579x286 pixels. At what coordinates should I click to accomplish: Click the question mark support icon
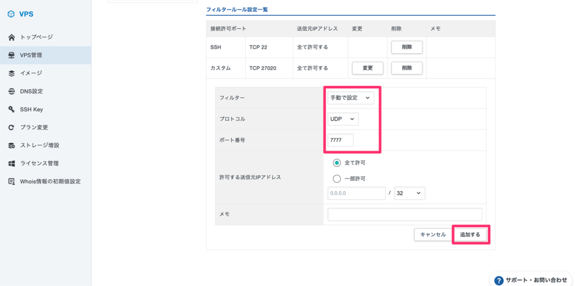[x=499, y=280]
